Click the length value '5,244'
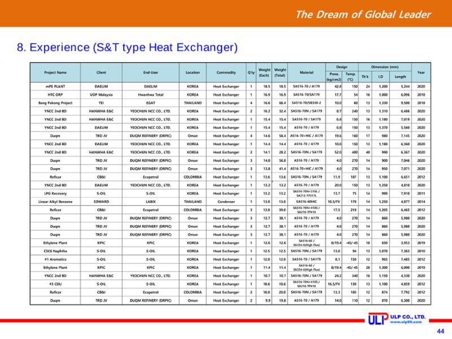The image size is (452, 339). [x=405, y=86]
